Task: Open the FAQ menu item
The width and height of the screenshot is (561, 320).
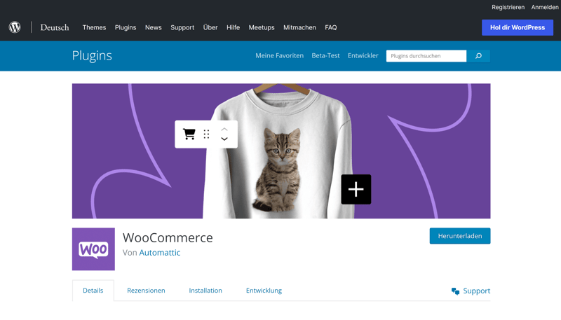Action: [x=330, y=27]
